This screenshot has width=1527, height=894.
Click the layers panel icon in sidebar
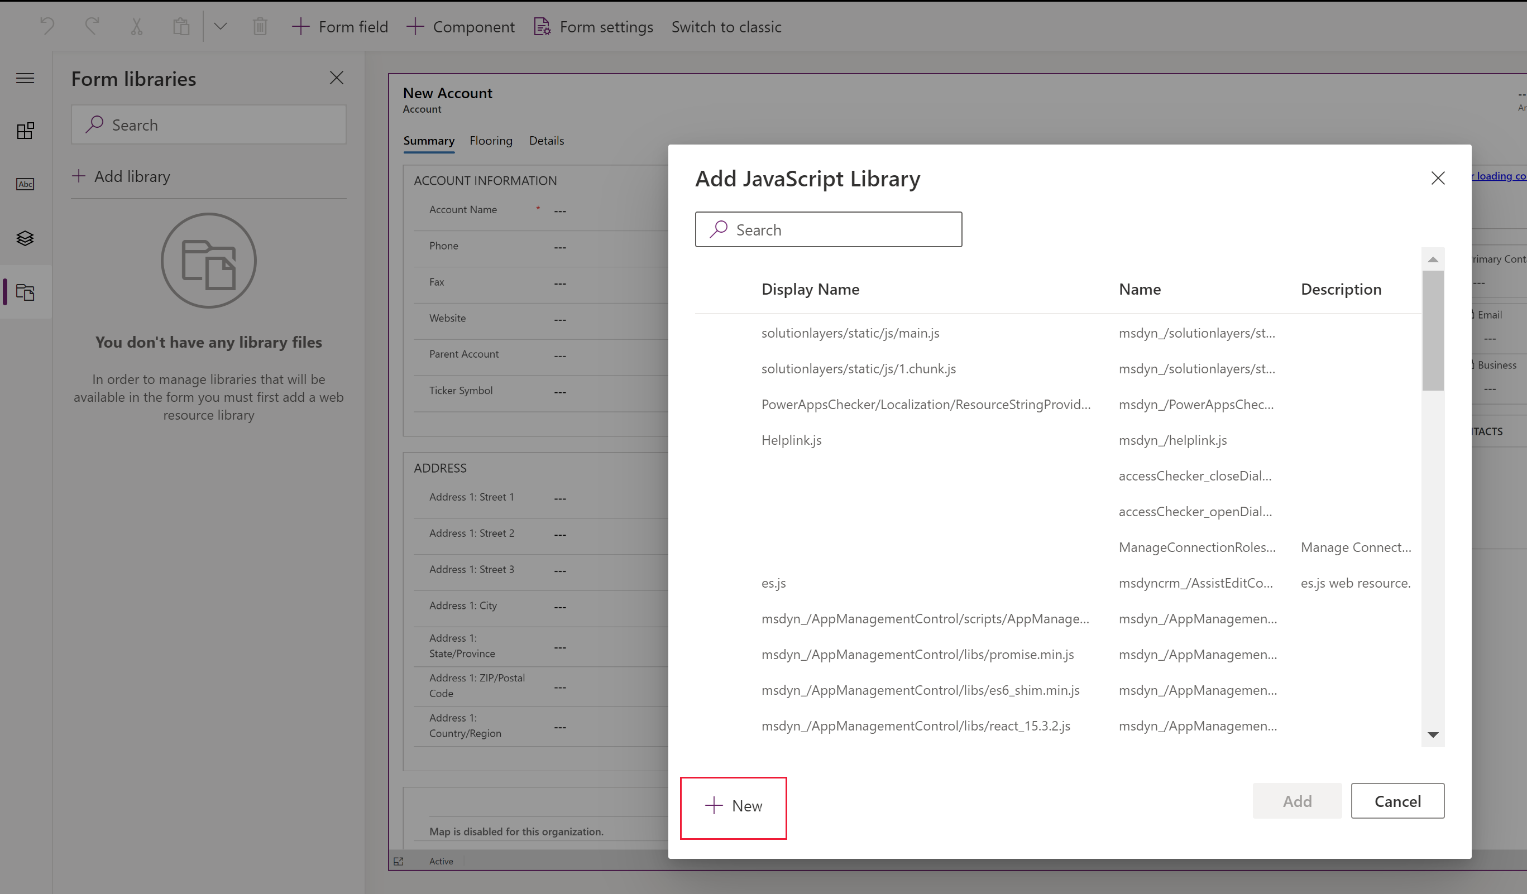pos(27,237)
